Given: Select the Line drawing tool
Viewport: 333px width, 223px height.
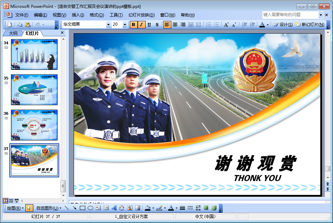Looking at the screenshot, I should pyautogui.click(x=66, y=208).
